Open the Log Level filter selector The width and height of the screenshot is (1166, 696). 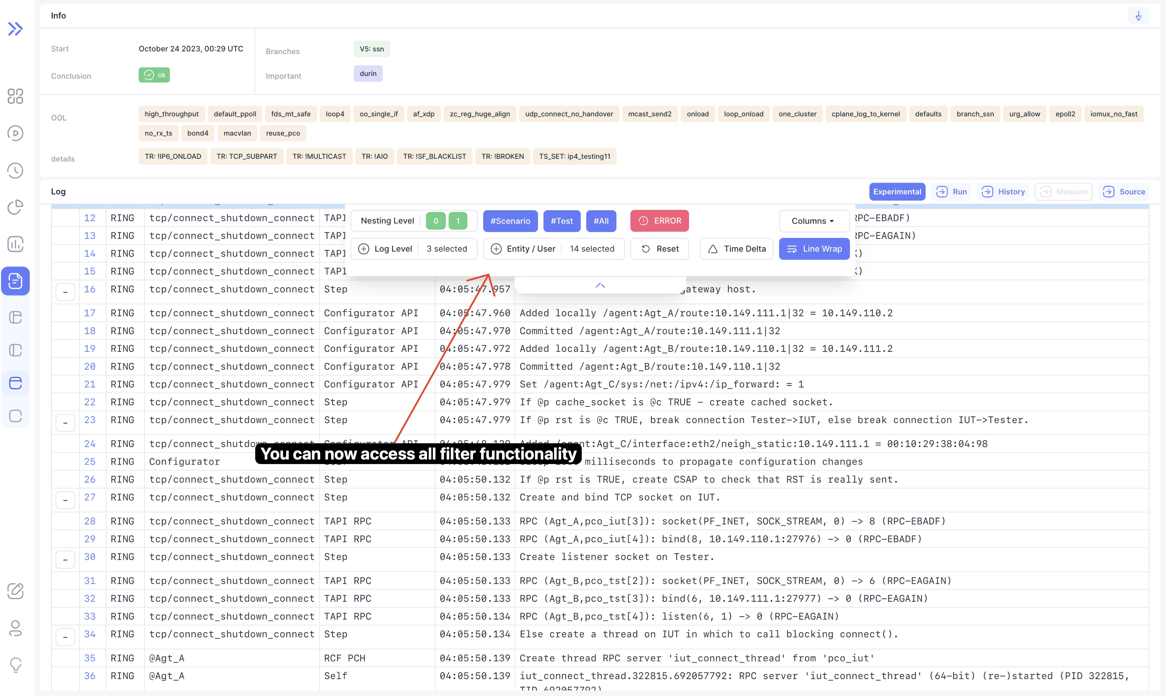[x=413, y=249]
